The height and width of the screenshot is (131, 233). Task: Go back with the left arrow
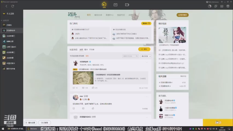click(x=7, y=6)
